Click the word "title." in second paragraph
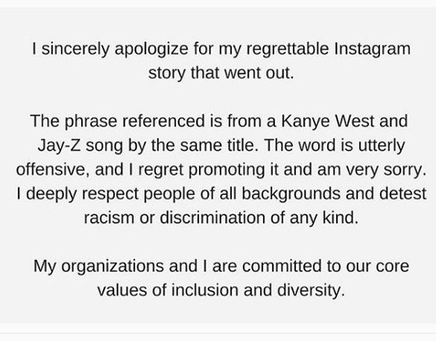The width and height of the screenshot is (436, 341). [243, 145]
